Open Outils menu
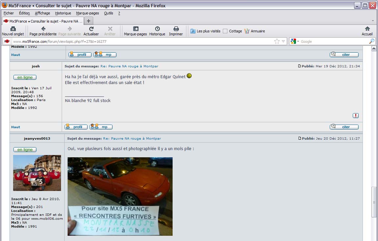 point(109,13)
